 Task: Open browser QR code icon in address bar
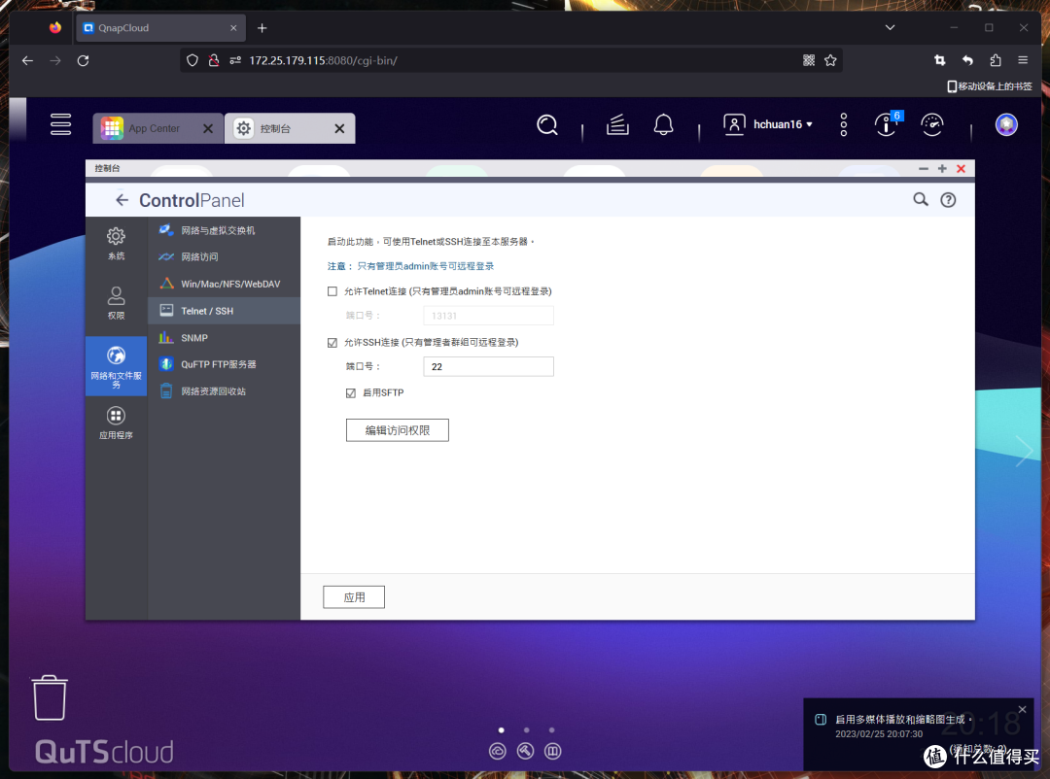tap(809, 60)
